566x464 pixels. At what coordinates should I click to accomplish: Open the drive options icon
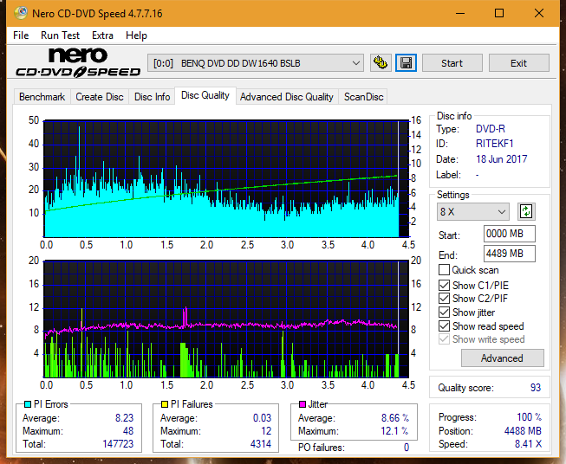pyautogui.click(x=381, y=63)
